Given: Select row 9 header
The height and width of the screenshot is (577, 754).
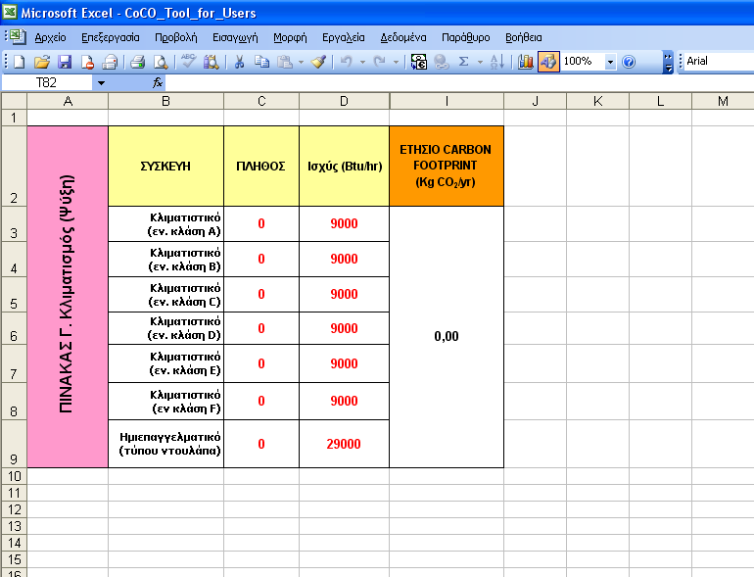Looking at the screenshot, I should click(x=14, y=444).
